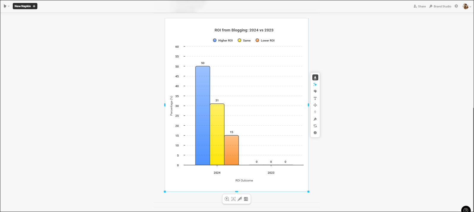474x212 pixels.
Task: Open Brand Studio
Action: [x=440, y=6]
